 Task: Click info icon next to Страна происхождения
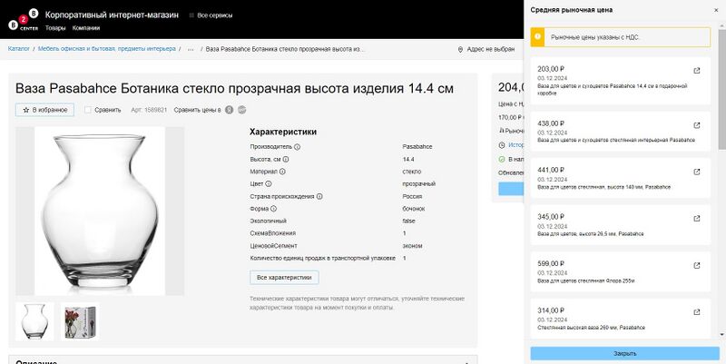pos(319,196)
